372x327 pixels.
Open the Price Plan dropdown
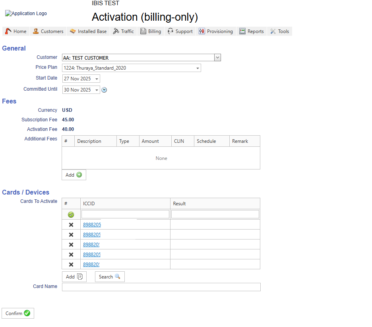coord(198,68)
